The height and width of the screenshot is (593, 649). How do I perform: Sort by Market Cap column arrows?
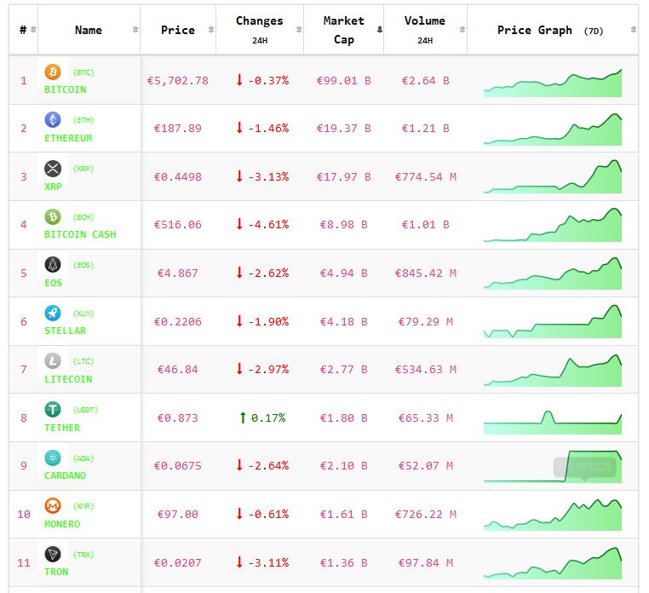(379, 30)
